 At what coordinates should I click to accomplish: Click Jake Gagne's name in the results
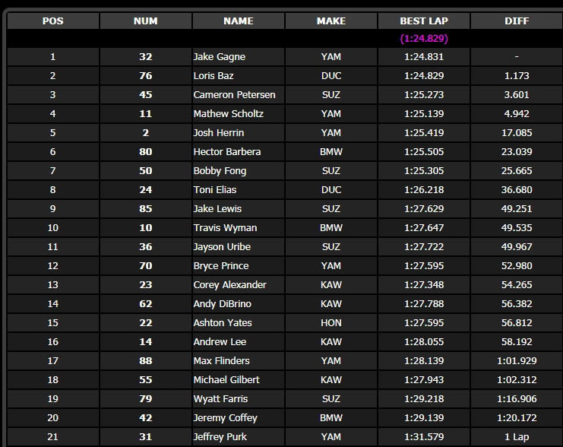220,57
